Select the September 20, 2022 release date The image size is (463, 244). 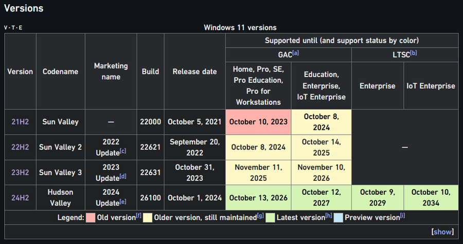(194, 147)
